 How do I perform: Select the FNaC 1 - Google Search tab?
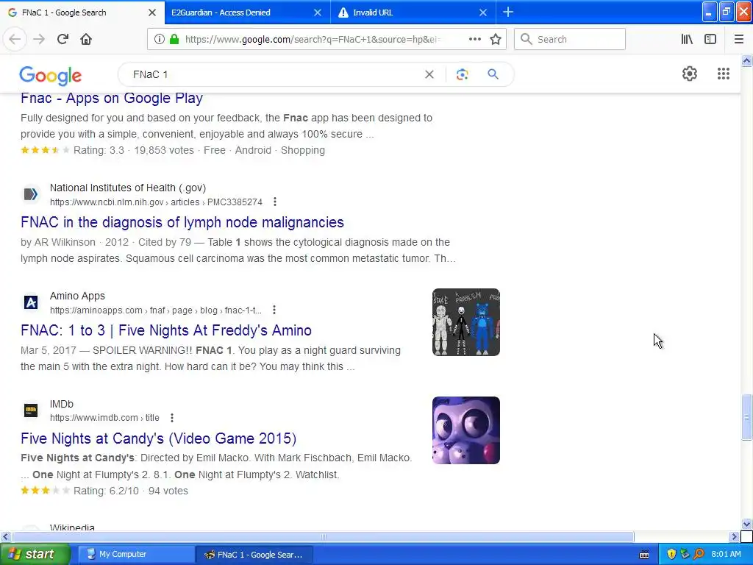[82, 13]
